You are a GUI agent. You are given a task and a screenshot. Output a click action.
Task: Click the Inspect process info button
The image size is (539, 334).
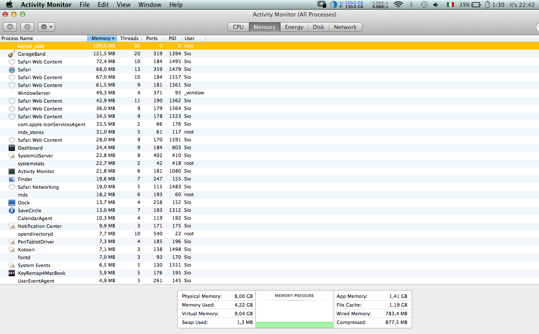27,27
